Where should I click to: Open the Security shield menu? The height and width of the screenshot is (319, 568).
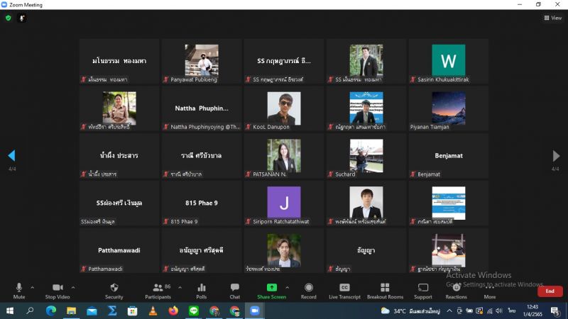coord(114,291)
